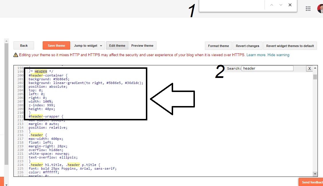Click the Hide warning link
Viewport: 323px width, 186px height.
click(x=279, y=55)
